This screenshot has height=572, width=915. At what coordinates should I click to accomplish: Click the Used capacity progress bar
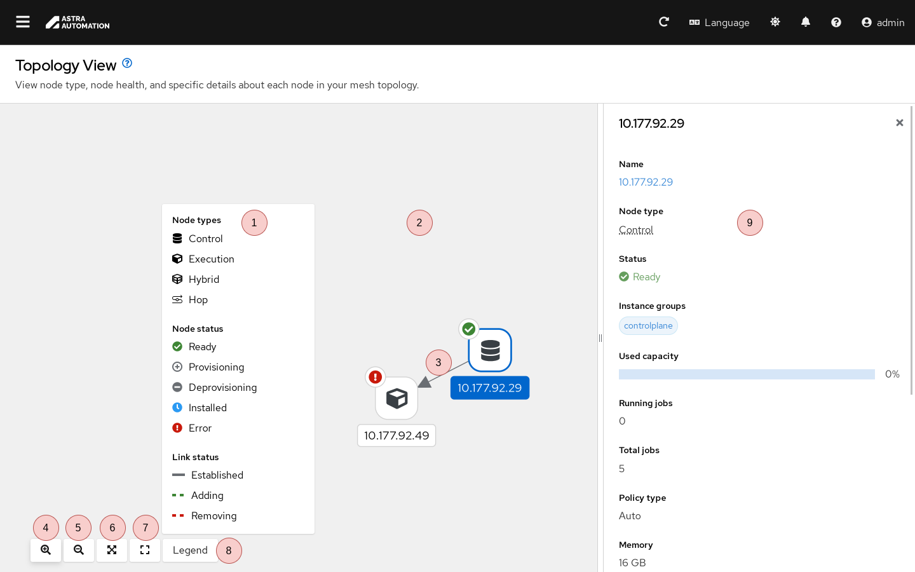pos(747,374)
